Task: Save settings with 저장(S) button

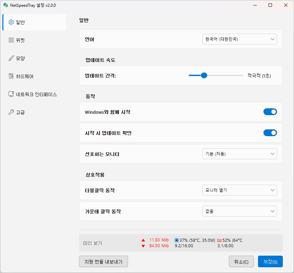Action: (x=270, y=261)
